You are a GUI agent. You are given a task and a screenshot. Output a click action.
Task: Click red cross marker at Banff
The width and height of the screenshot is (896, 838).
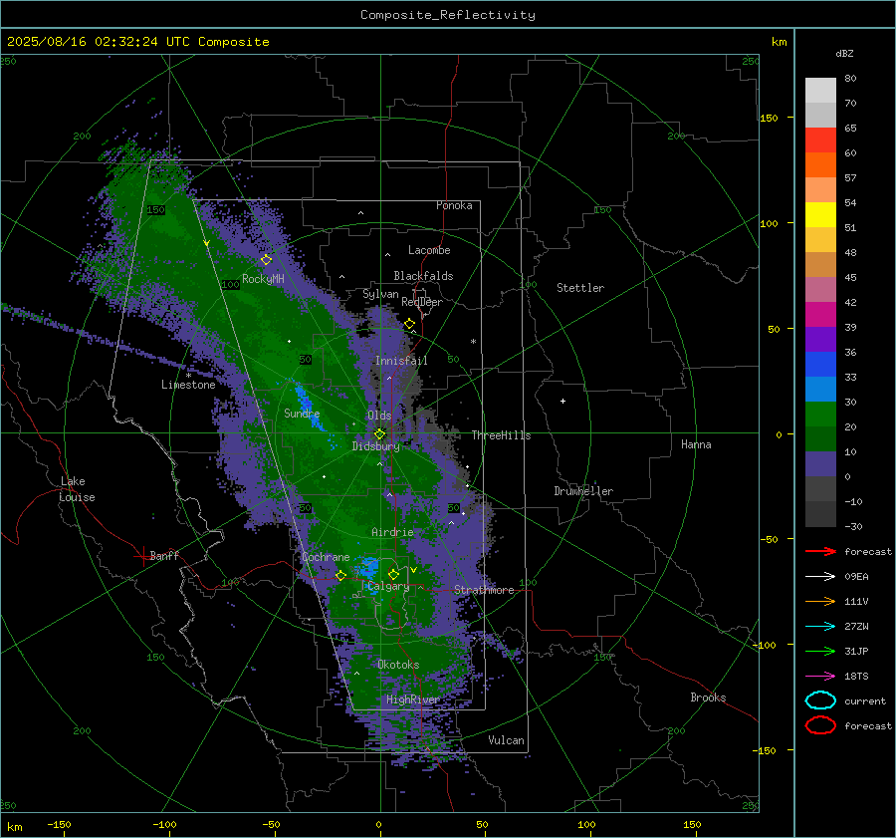click(142, 555)
